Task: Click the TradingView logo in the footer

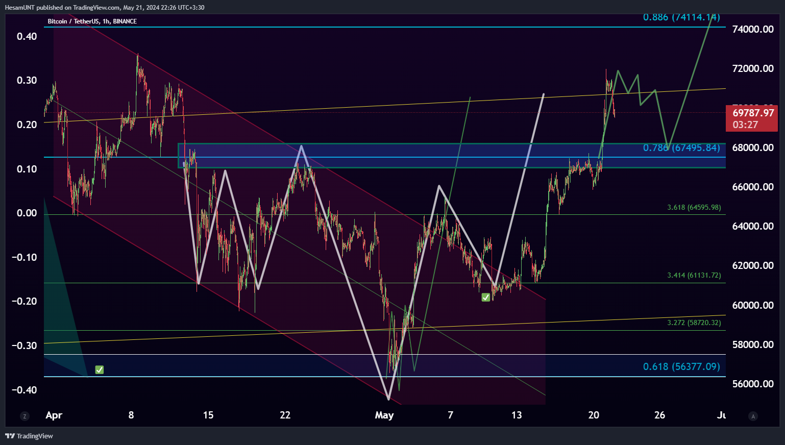Action: tap(29, 436)
